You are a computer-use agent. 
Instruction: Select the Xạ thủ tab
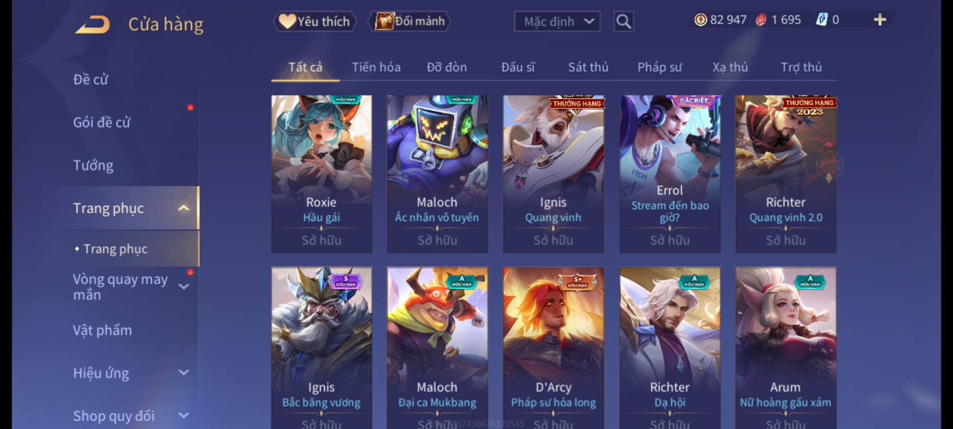pos(730,68)
